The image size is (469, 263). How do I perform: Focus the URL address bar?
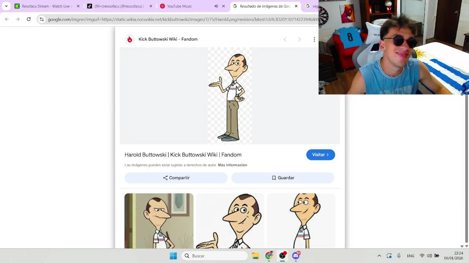coord(182,19)
